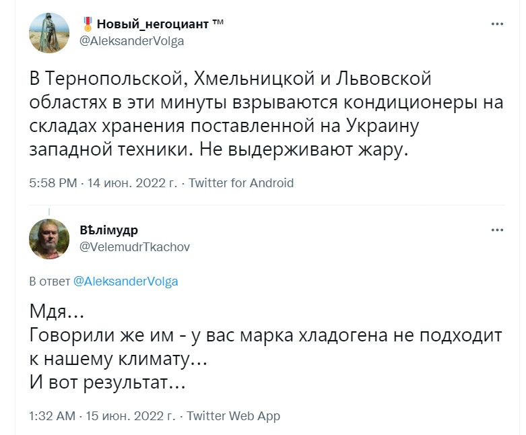Click the Twitter for Android source link
The width and height of the screenshot is (526, 435).
coord(241,182)
